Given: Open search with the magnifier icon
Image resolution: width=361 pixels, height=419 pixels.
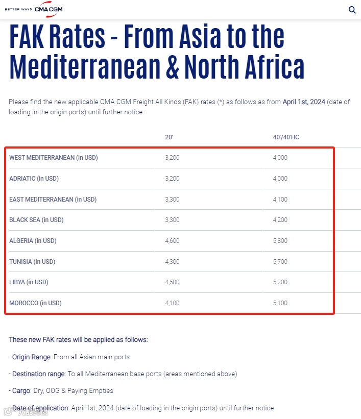Looking at the screenshot, I should [x=352, y=10].
